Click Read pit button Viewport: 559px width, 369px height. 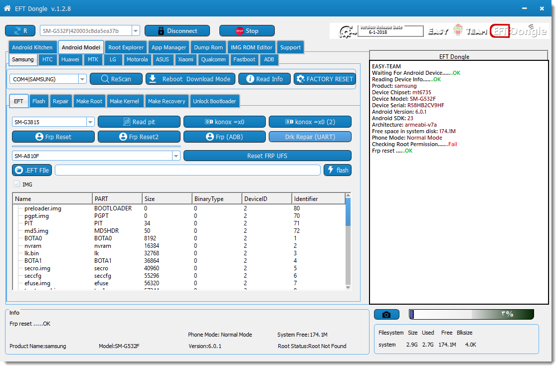(139, 122)
